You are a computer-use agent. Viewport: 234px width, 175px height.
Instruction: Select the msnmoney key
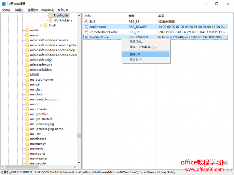[x=38, y=144]
